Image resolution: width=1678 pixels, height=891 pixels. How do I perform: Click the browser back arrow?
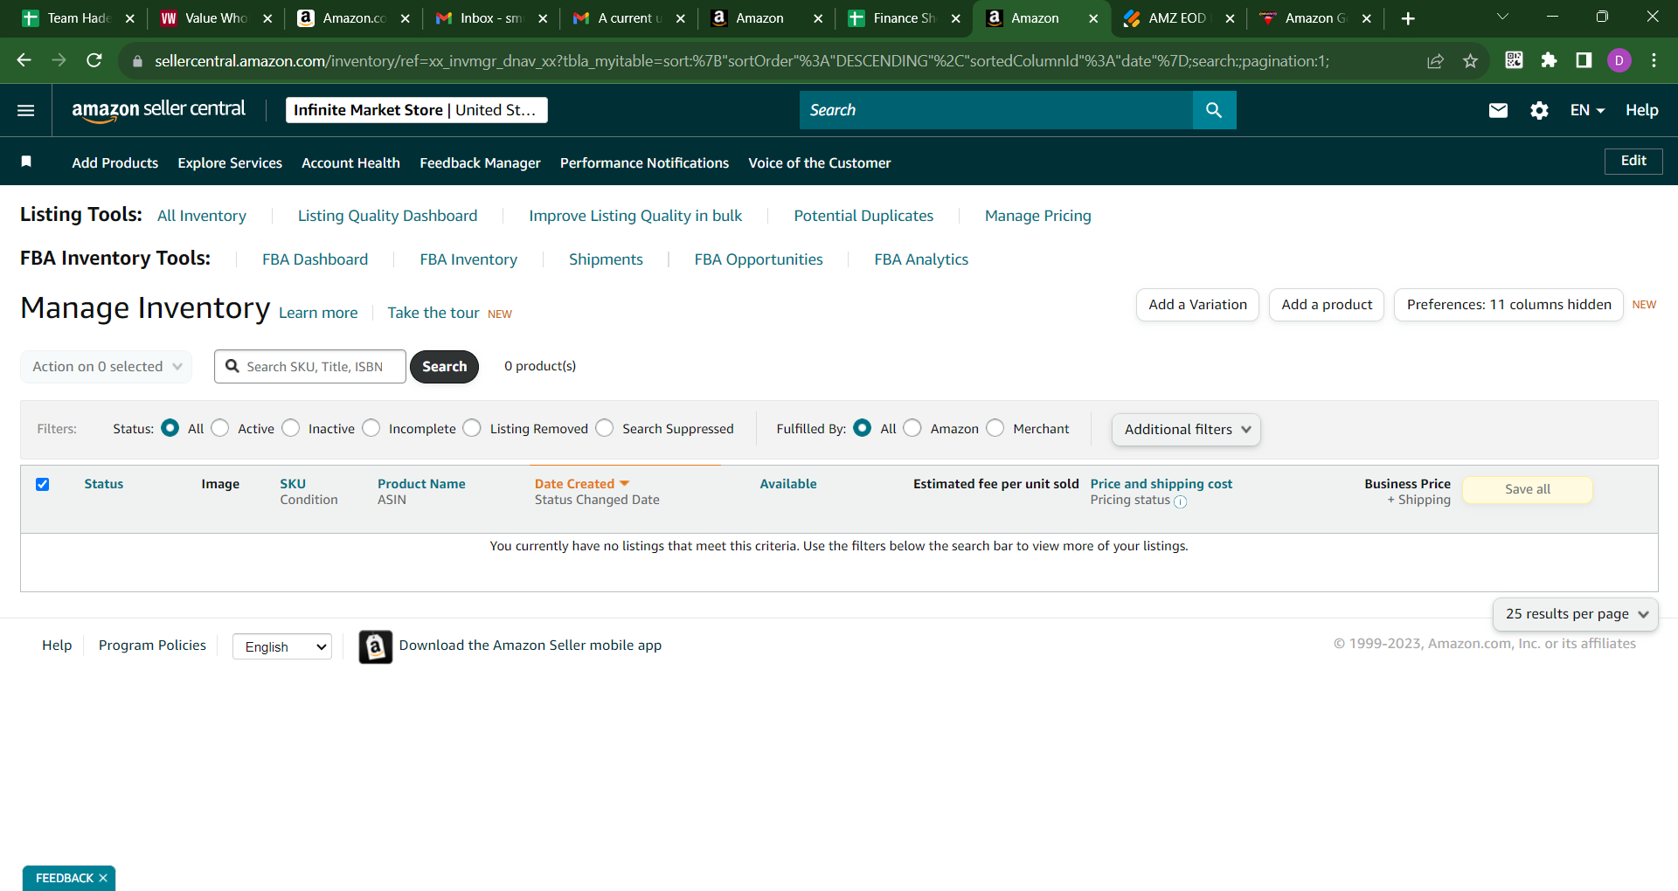[24, 60]
